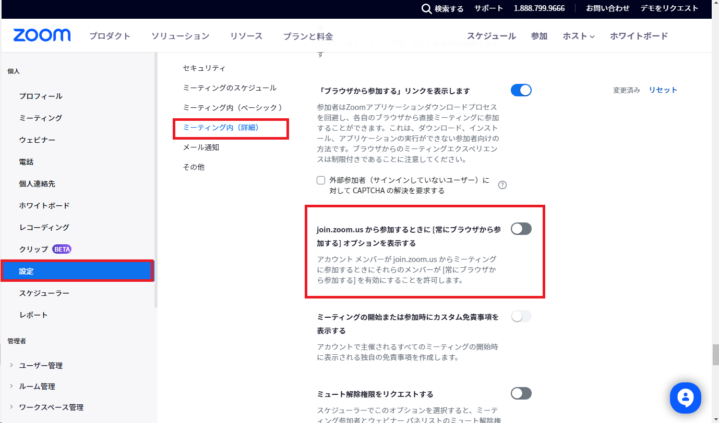
Task: Open レコーディング in the sidebar
Action: pyautogui.click(x=44, y=228)
